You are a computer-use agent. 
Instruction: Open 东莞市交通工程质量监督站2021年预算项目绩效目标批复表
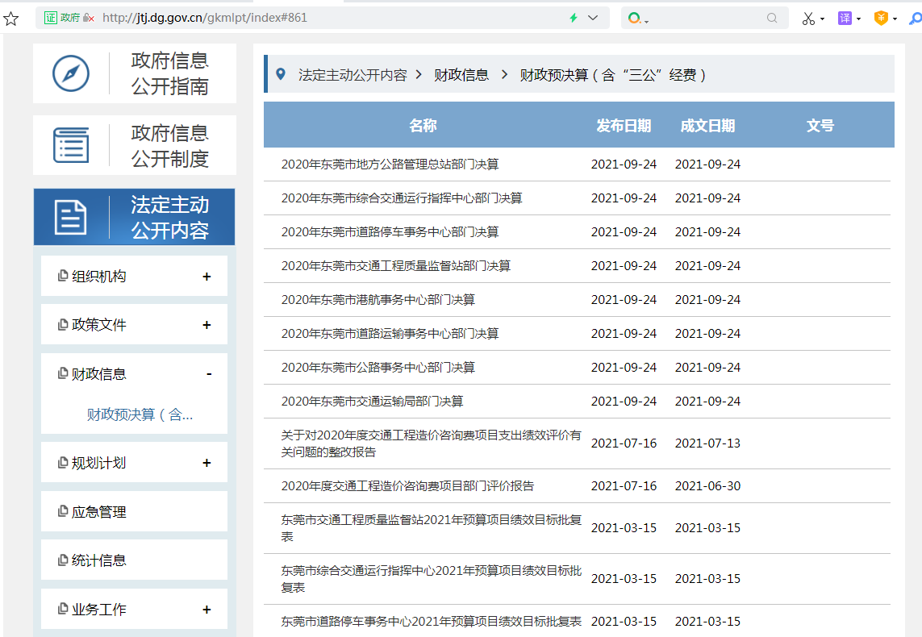coord(431,528)
